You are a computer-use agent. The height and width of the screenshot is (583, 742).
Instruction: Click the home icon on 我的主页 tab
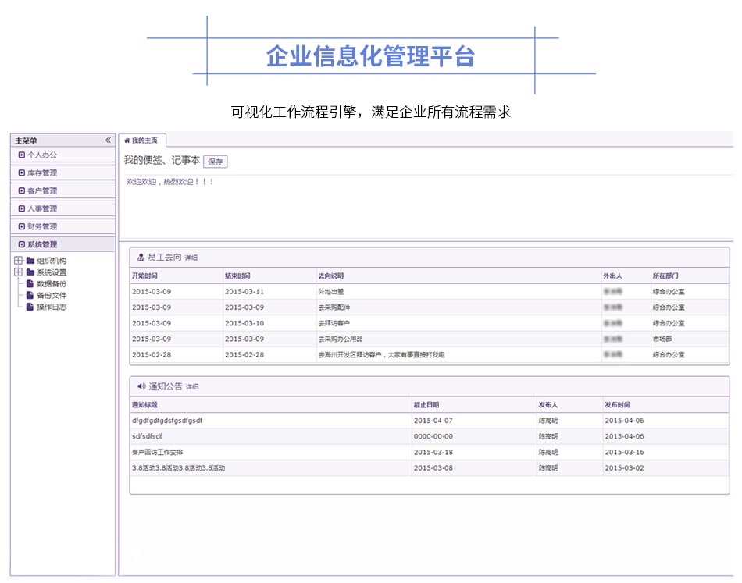pyautogui.click(x=127, y=140)
